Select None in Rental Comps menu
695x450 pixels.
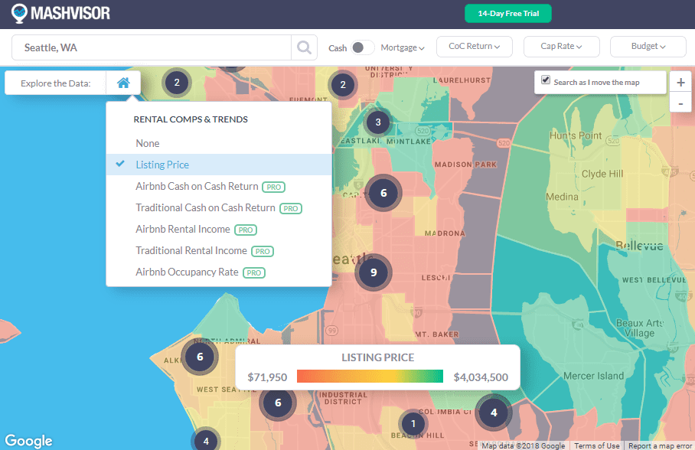click(148, 143)
